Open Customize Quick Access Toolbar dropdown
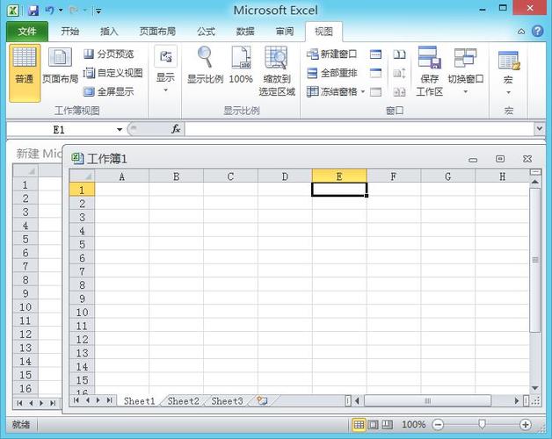552x439 pixels. coord(98,11)
